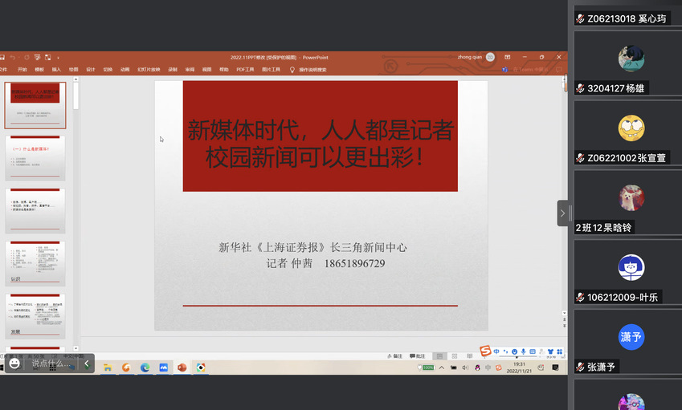The width and height of the screenshot is (682, 410).
Task: Select the second slide thumbnail 什么是新媒体
Action: point(35,157)
